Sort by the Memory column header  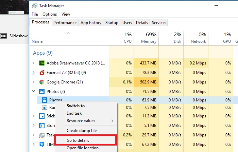[x=146, y=38]
